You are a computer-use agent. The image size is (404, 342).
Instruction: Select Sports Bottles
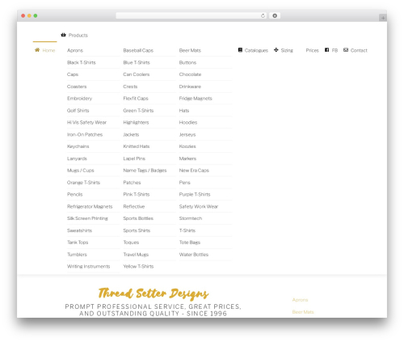[x=138, y=218]
